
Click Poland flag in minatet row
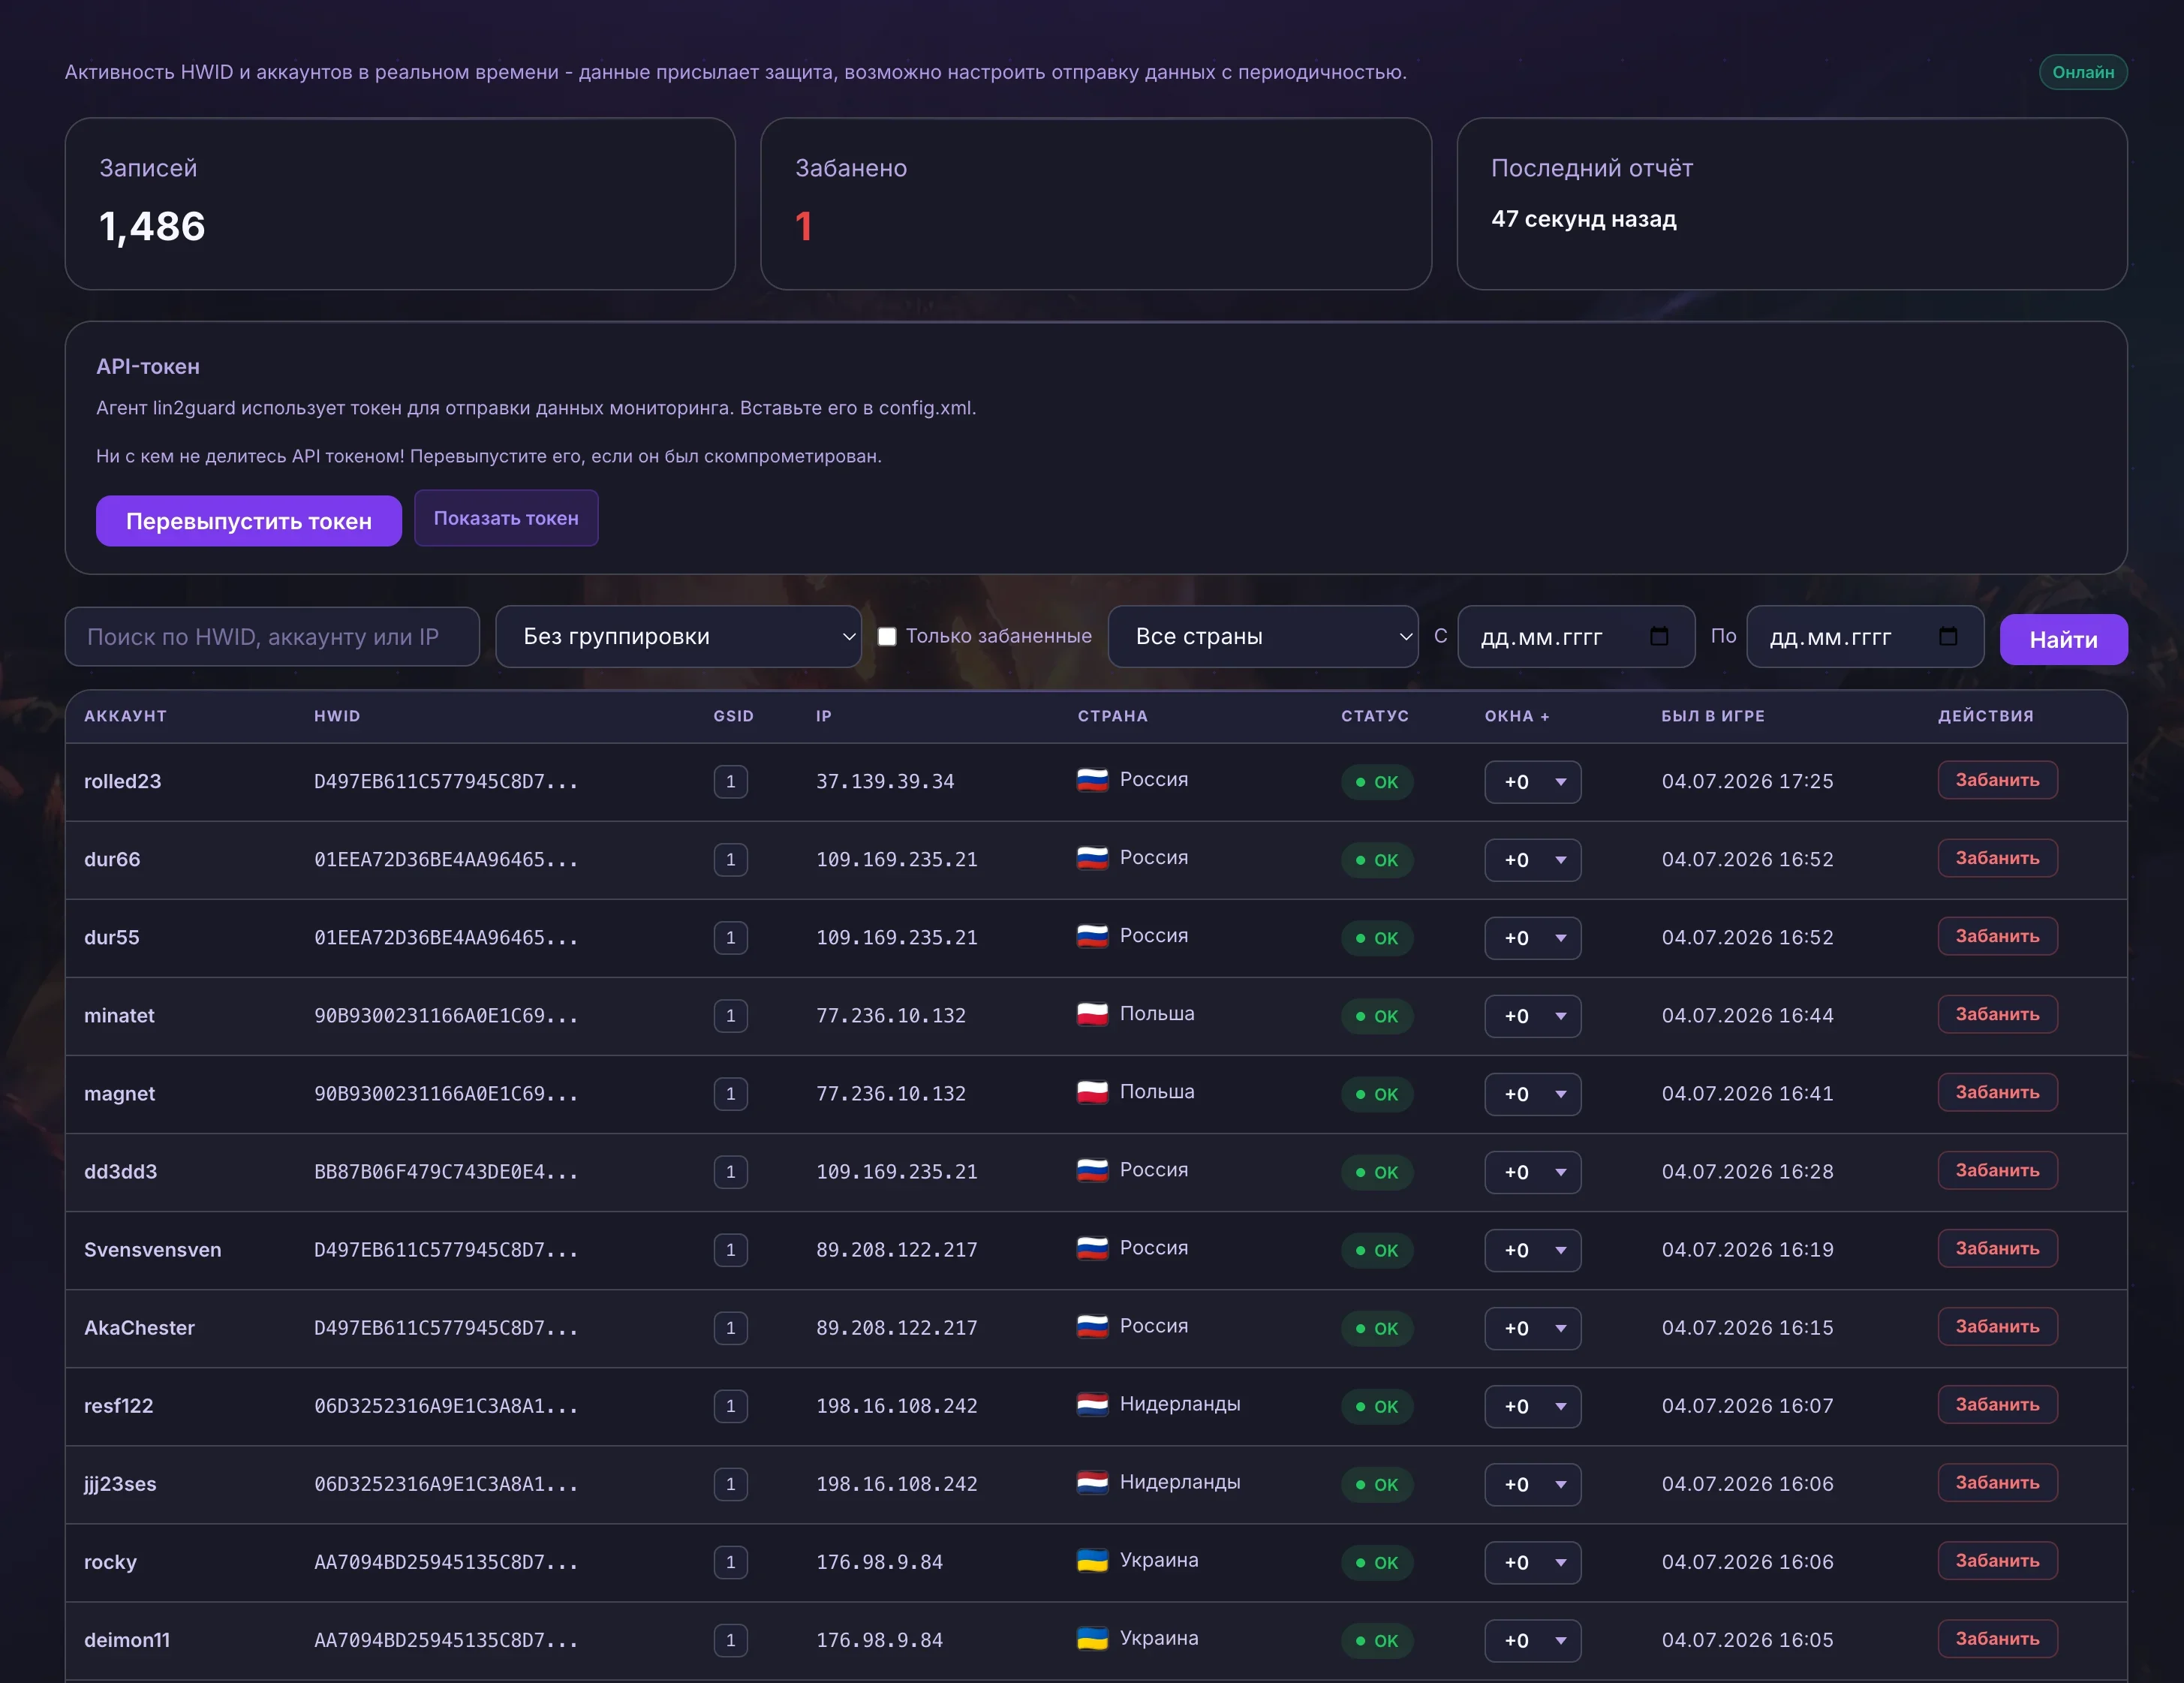pyautogui.click(x=1092, y=1014)
